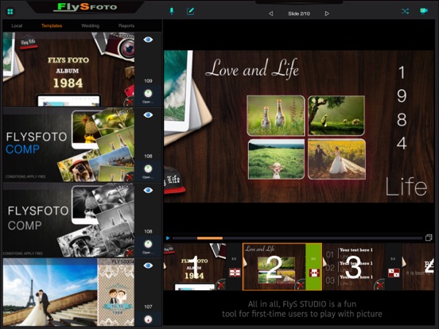Click the Slide 2/10 indicator

(x=299, y=14)
